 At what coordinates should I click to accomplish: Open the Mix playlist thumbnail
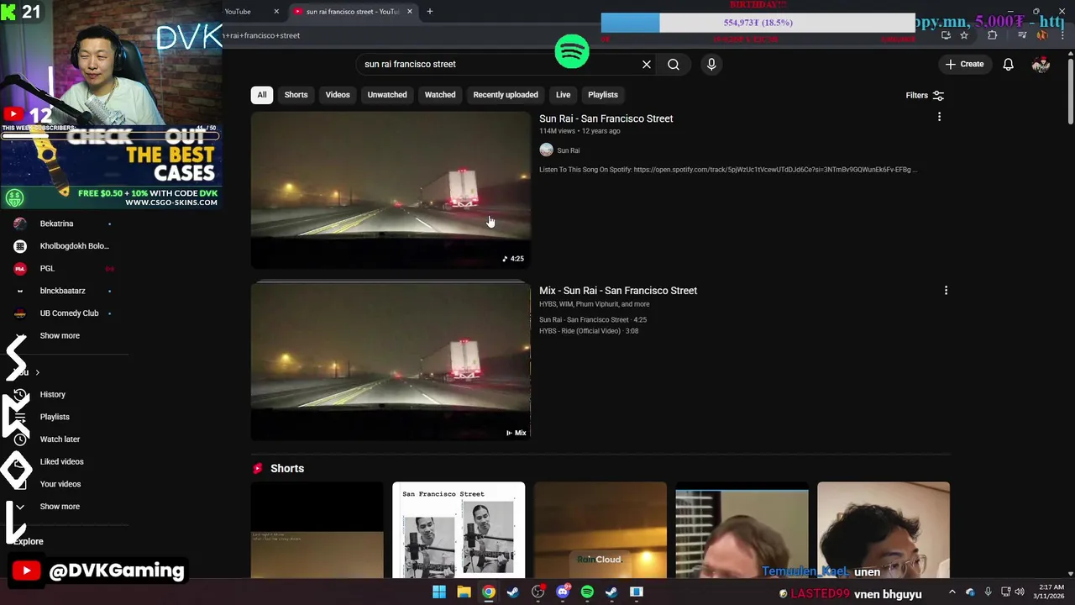(391, 361)
